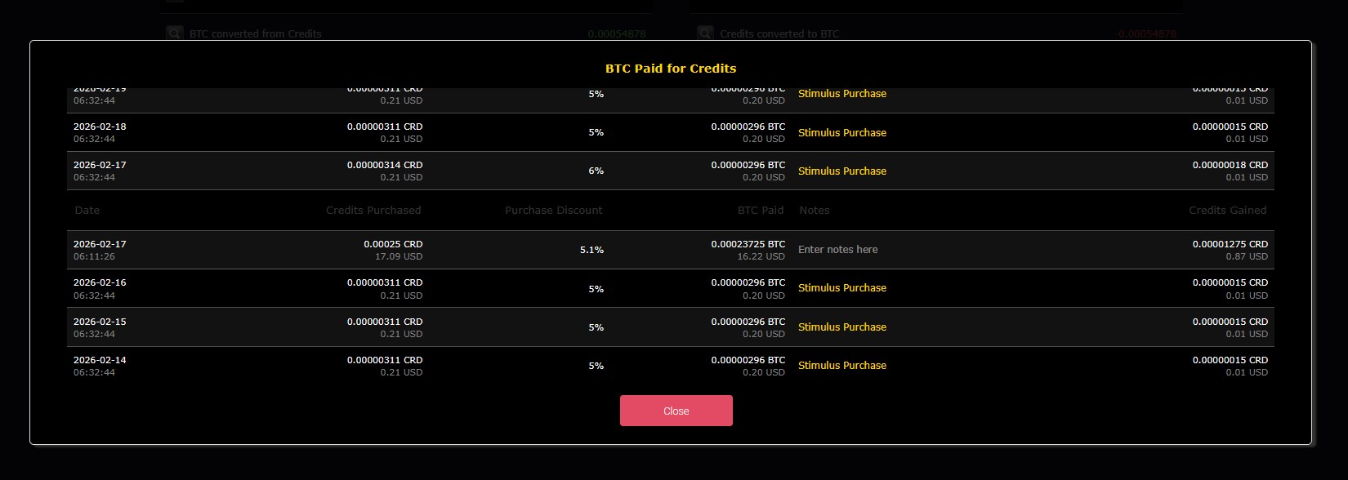Click the magnifier icon beside BTC converted from Credits

pyautogui.click(x=175, y=33)
